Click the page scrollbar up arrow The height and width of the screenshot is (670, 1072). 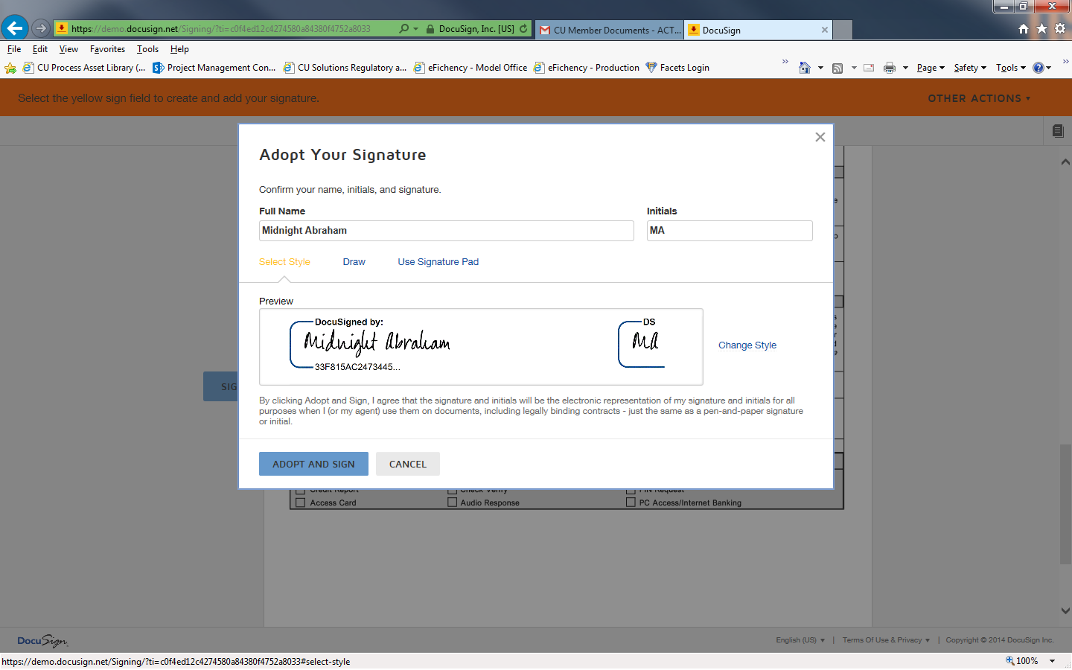(x=1065, y=162)
